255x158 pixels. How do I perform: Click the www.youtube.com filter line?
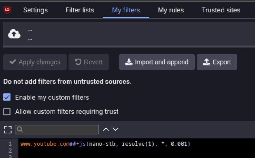click(x=105, y=144)
